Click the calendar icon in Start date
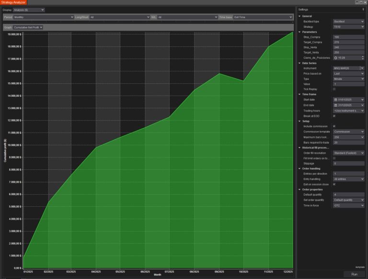 [x=335, y=100]
